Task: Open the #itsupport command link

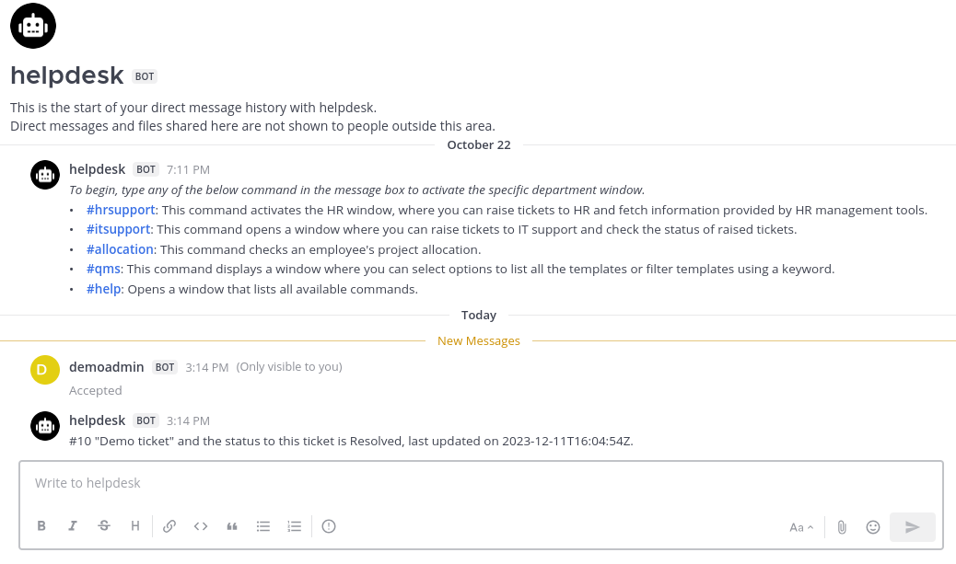Action: tap(120, 229)
